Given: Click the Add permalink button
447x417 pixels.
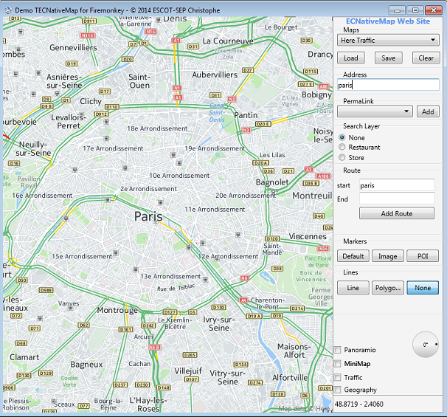Looking at the screenshot, I should coord(428,111).
